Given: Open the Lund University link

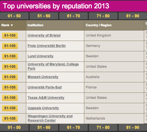Looking at the screenshot, I should (x=41, y=56).
